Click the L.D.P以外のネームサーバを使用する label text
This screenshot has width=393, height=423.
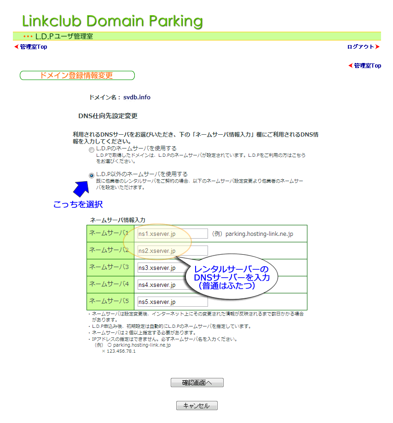click(x=142, y=174)
